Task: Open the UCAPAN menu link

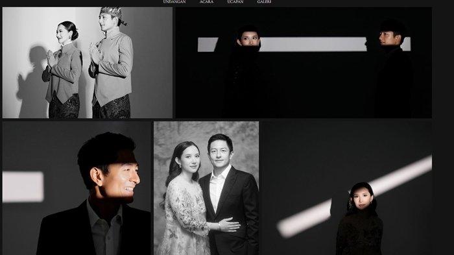Action: pos(235,2)
